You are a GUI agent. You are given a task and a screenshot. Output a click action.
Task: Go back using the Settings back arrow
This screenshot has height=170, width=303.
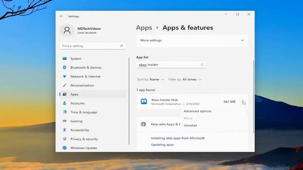62,17
